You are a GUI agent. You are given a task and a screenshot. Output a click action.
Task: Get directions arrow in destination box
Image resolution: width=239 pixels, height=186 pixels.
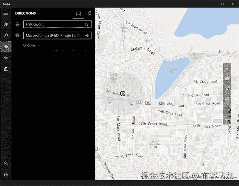87,36
